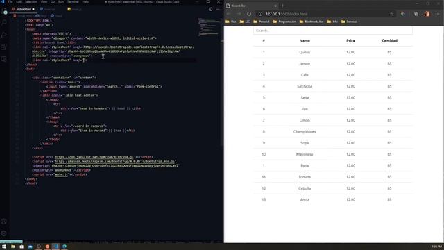Open File Explorer from the taskbar
This screenshot has height=250, width=444.
[13, 247]
